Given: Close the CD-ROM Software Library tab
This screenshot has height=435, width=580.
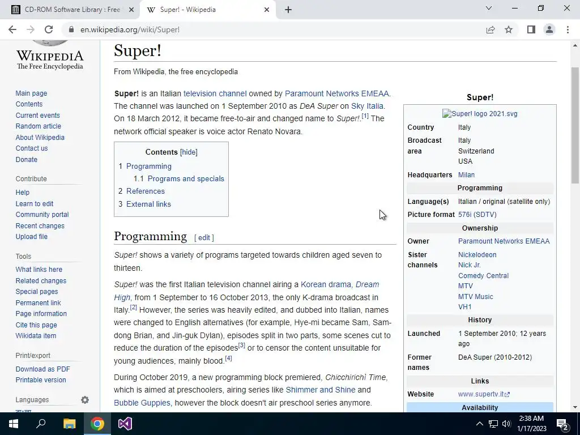Looking at the screenshot, I should coord(131,10).
